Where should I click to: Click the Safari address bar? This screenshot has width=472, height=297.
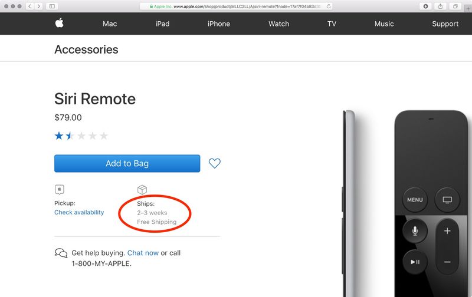coord(236,6)
